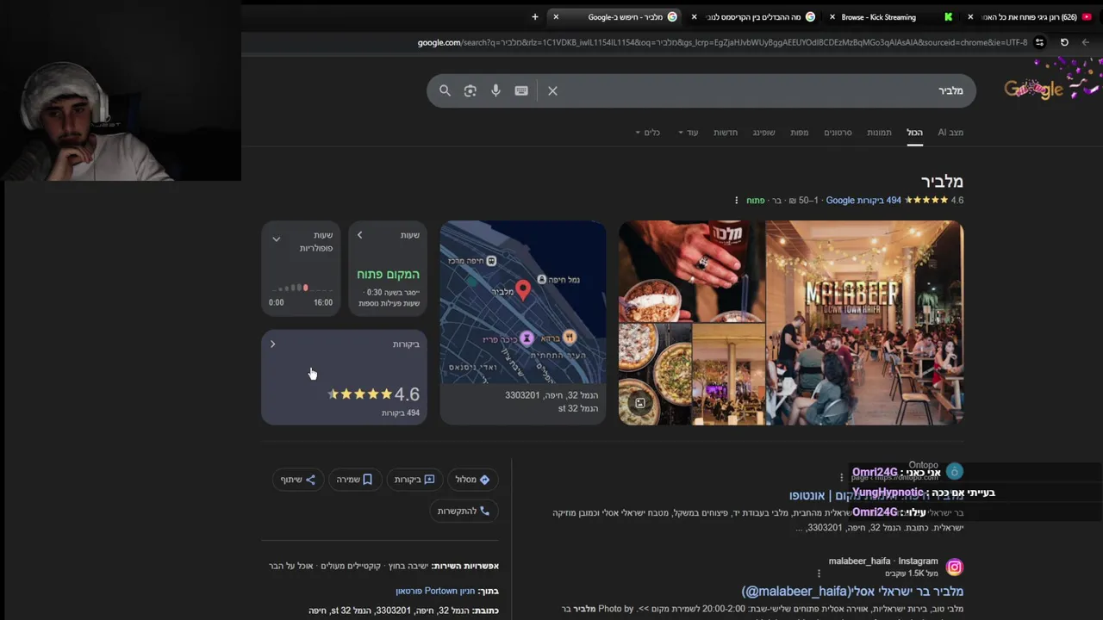
Task: Expand the 'שעות פופולריות' popular hours chevron
Action: click(x=276, y=239)
